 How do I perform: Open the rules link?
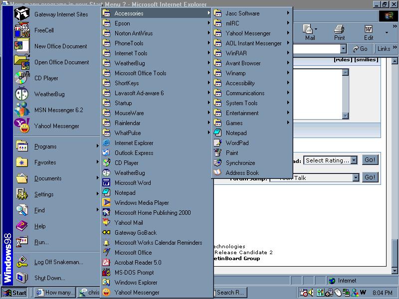tap(343, 59)
